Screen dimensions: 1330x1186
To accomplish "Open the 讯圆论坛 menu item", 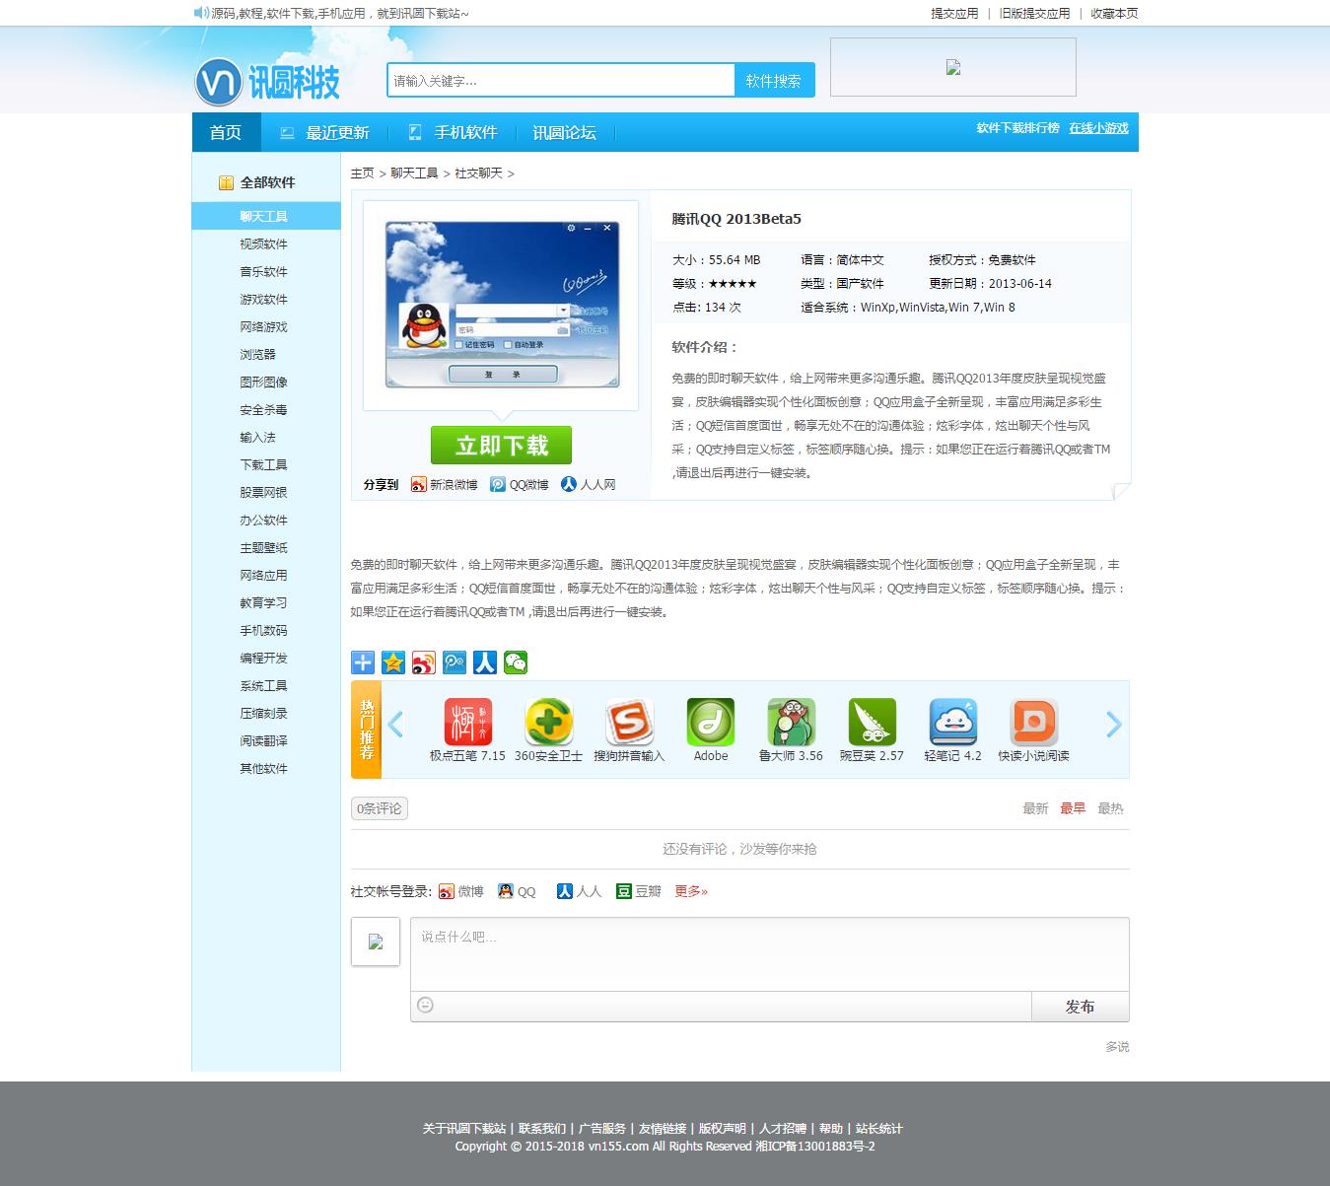I will pos(564,131).
